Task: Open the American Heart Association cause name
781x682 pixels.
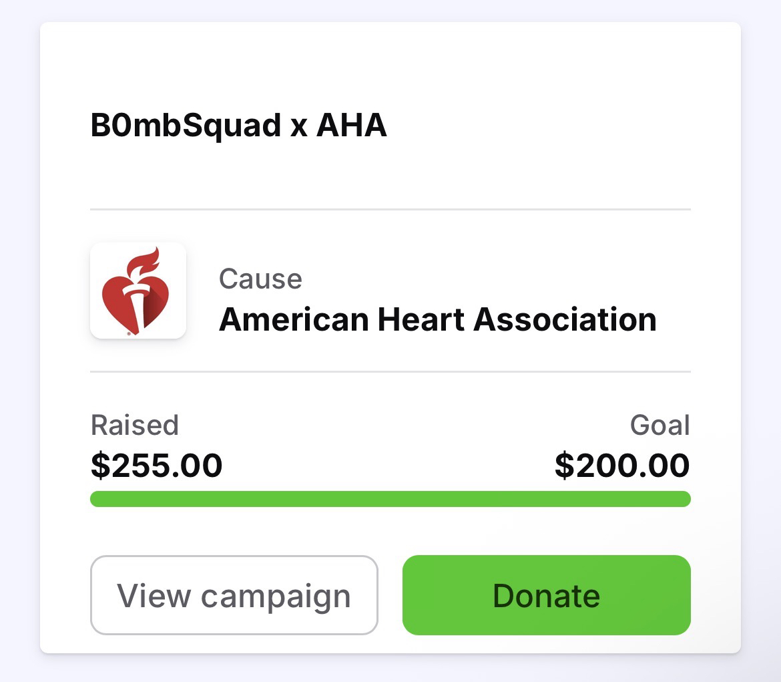Action: pos(437,319)
